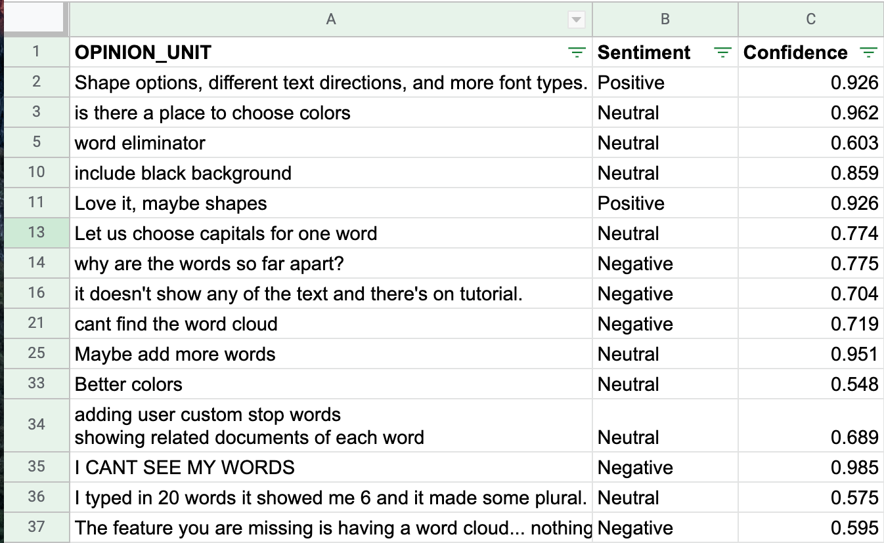Screen dimensions: 884x543
Task: Select column B header
Action: pos(665,20)
